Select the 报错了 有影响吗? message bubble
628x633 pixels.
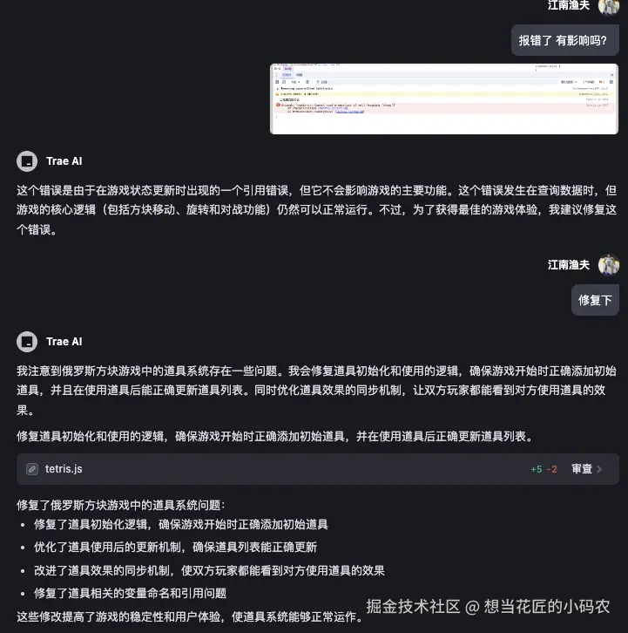pos(564,40)
